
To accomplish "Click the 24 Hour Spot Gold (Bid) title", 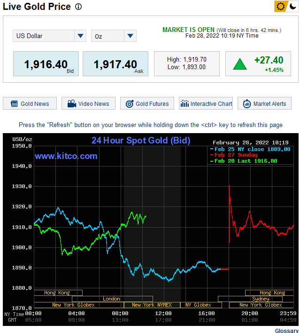I will click(x=141, y=140).
